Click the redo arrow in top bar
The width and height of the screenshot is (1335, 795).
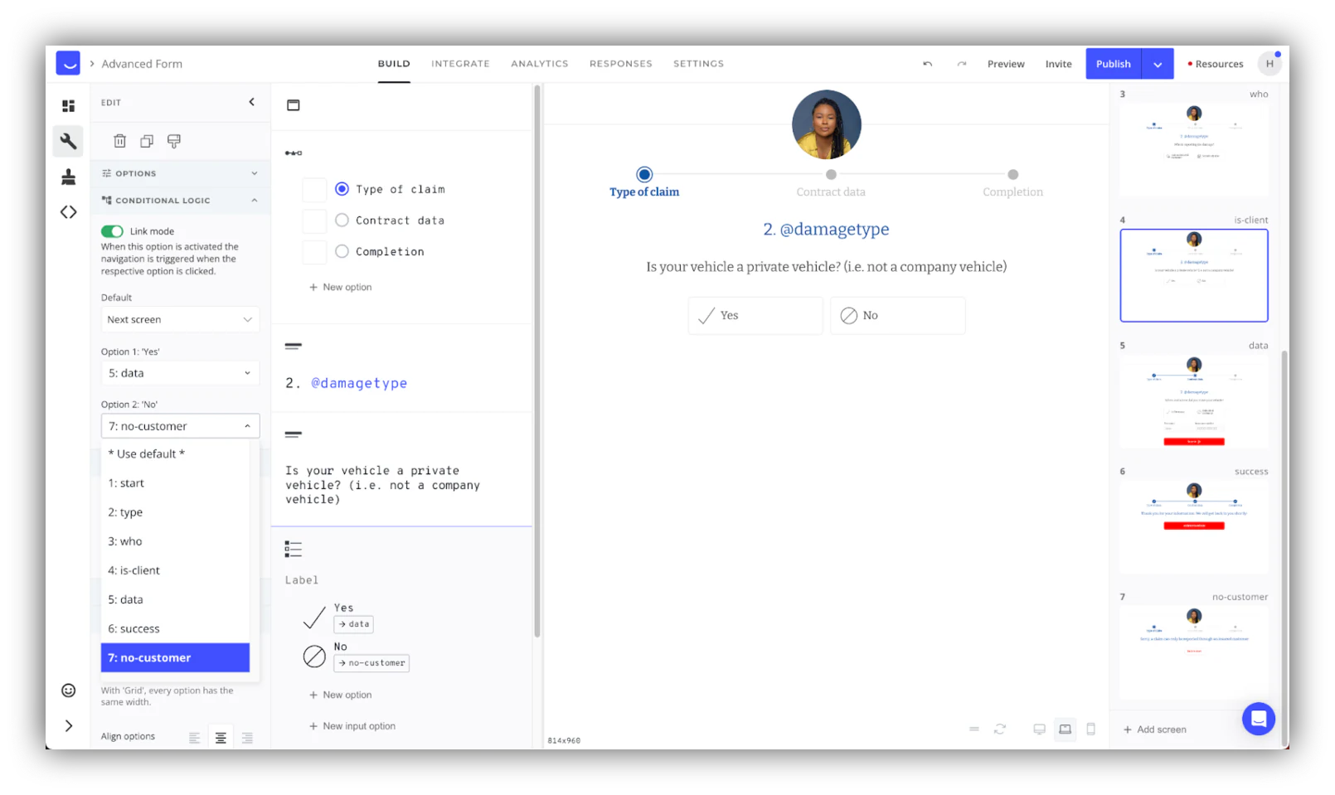[x=962, y=64]
